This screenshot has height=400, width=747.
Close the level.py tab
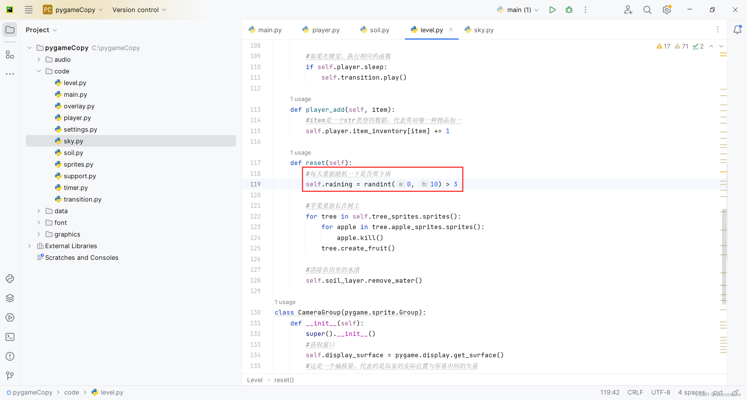click(451, 30)
